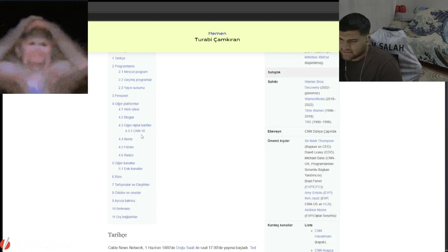448x252 pixels.
Task: Open the Time Warner link
Action: [314, 111]
